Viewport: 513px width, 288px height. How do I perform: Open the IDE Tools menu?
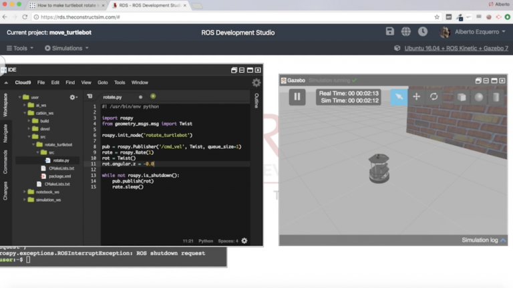pos(120,82)
